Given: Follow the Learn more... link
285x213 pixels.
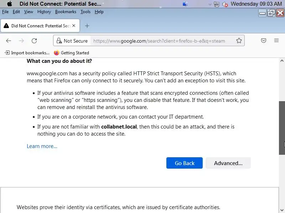Looking at the screenshot, I should click(x=42, y=146).
